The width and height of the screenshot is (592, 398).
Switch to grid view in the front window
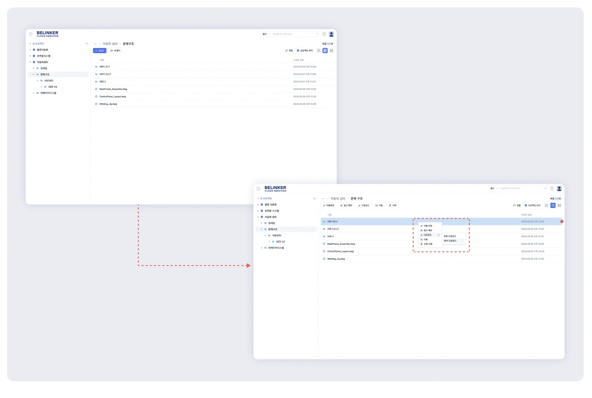tap(546, 206)
